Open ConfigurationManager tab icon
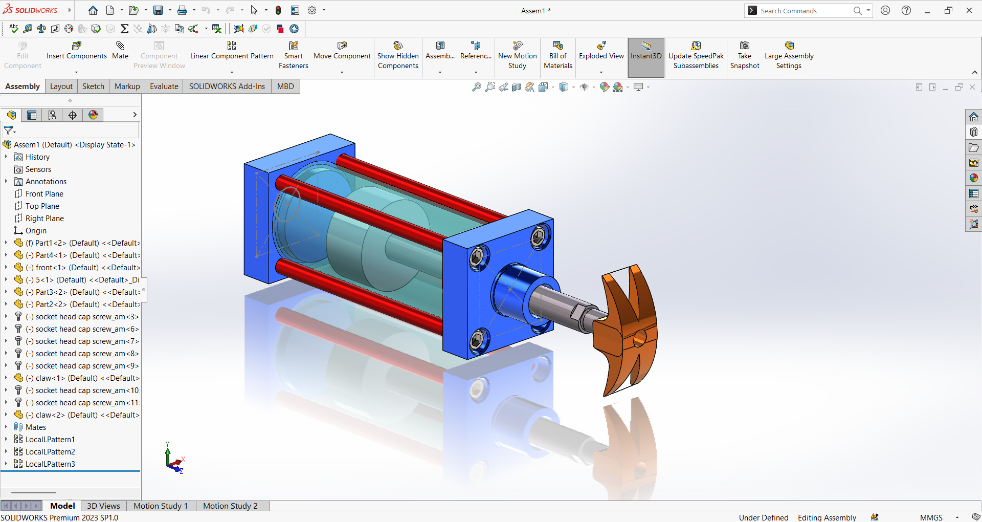Image resolution: width=982 pixels, height=522 pixels. [x=52, y=115]
